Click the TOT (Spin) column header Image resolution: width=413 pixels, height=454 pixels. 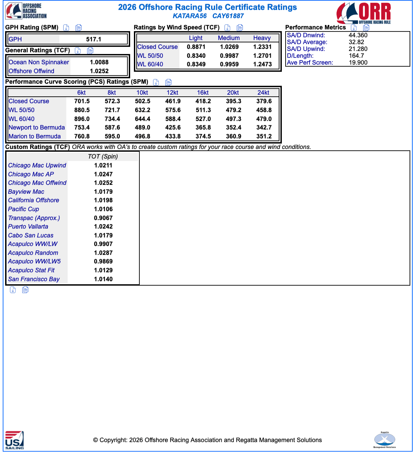click(x=103, y=156)
